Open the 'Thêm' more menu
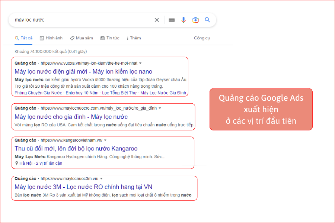Image resolution: width=335 pixels, height=223 pixels. click(x=134, y=38)
